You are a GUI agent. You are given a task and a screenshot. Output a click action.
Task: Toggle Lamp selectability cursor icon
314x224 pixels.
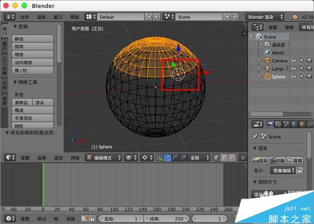coord(302,69)
